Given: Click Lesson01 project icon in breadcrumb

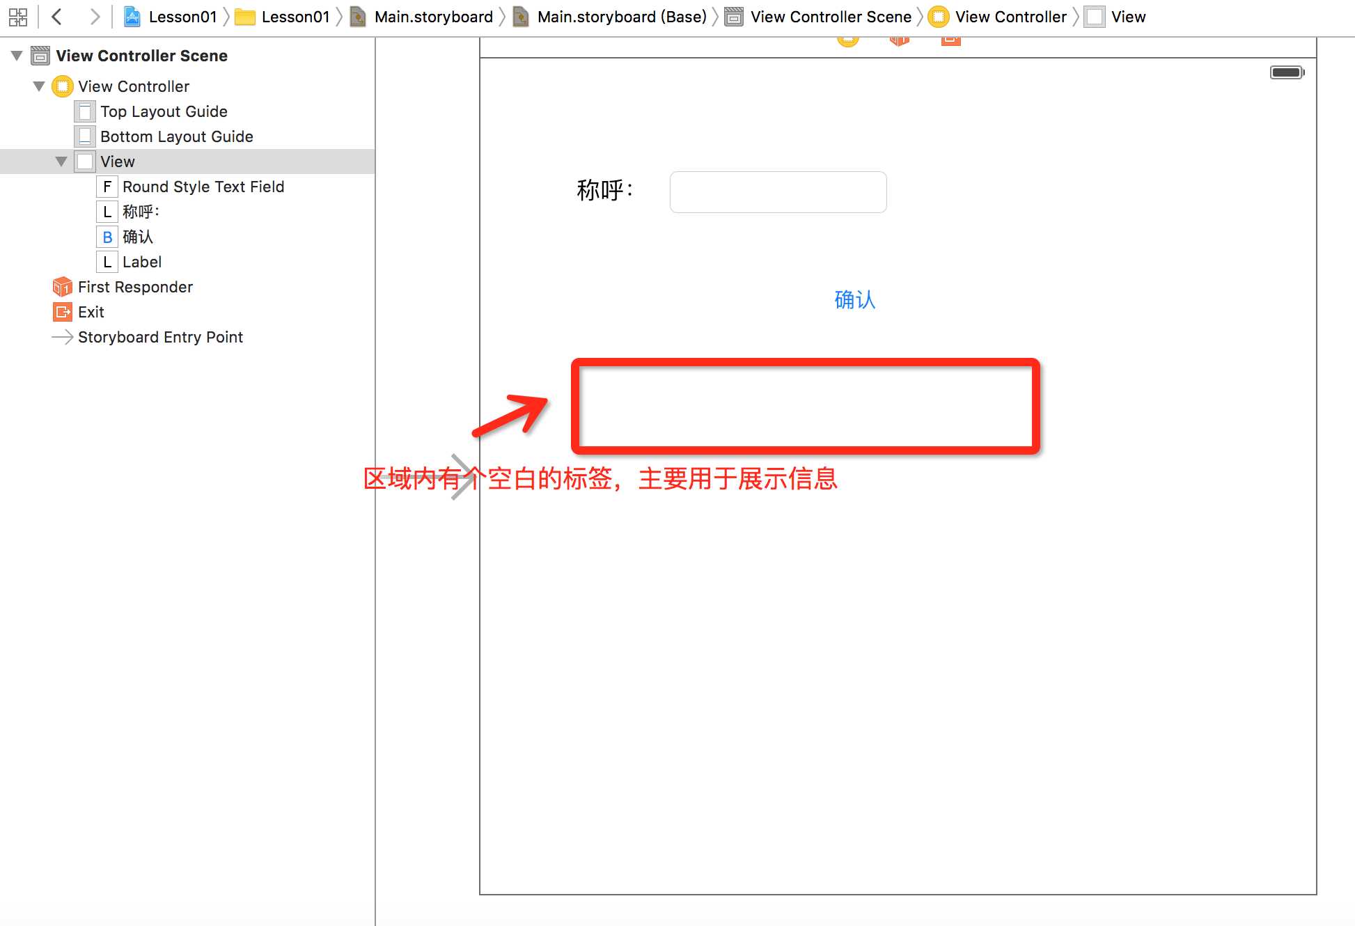Looking at the screenshot, I should click(x=132, y=17).
